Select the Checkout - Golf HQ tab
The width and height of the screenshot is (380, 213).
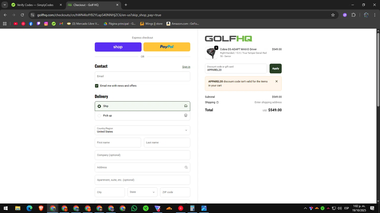click(x=86, y=5)
